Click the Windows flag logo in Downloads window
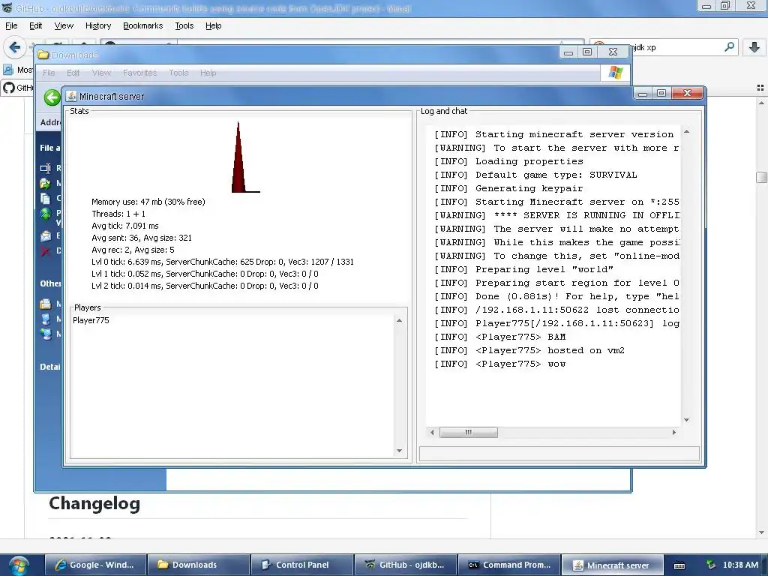 [616, 73]
